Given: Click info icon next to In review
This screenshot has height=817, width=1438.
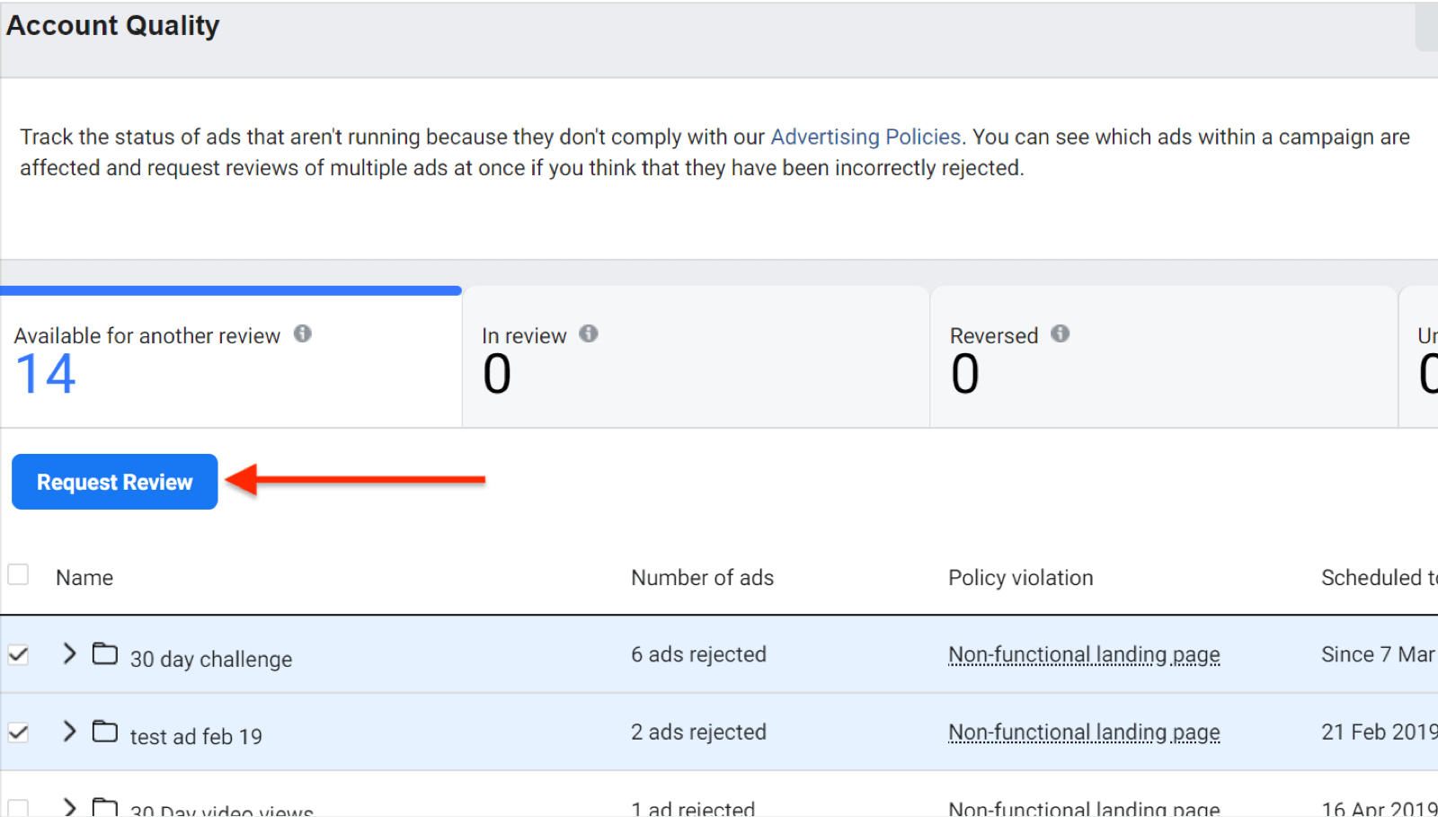Looking at the screenshot, I should [589, 333].
